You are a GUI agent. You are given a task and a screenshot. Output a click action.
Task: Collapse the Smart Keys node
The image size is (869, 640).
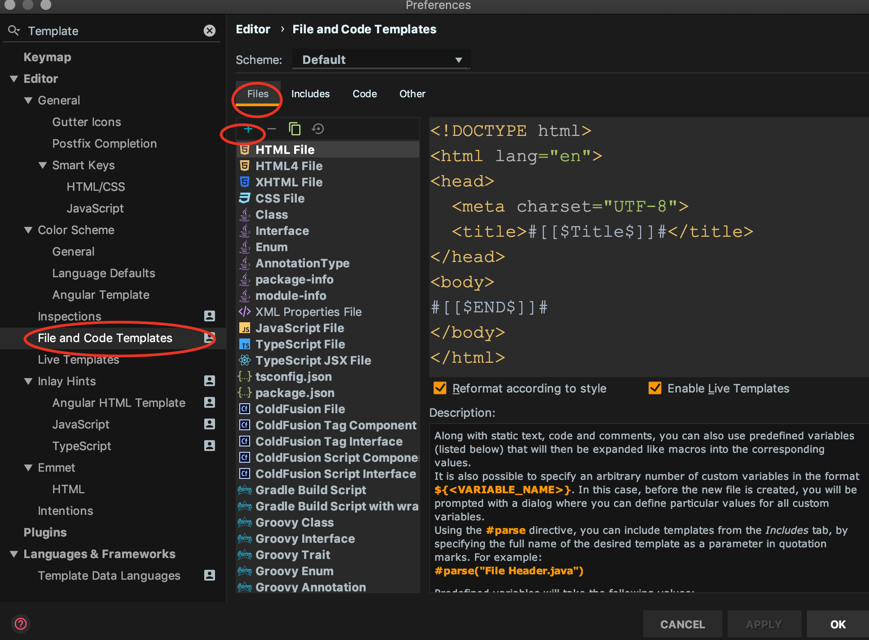click(x=43, y=165)
